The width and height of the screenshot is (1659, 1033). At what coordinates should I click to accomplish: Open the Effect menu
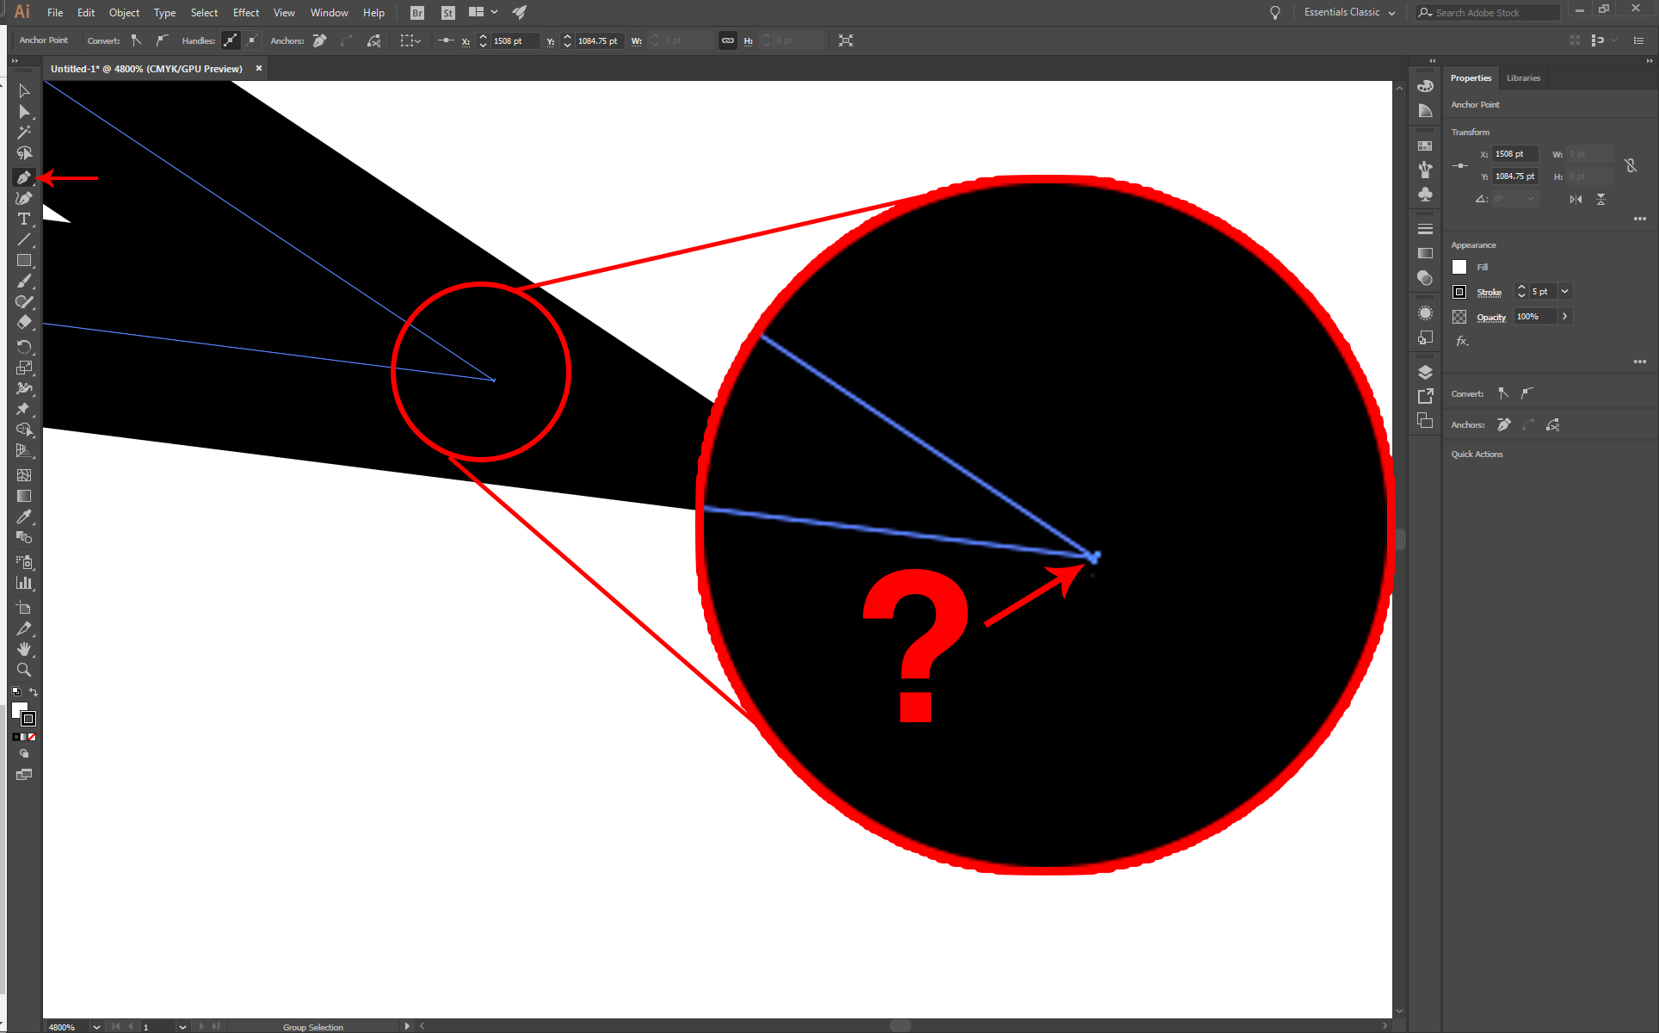pos(245,13)
